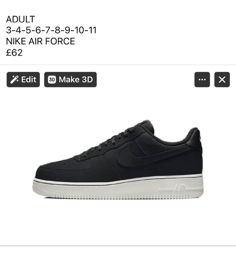Click the separator line beneath the photo
The image size is (236, 277).
pos(118,245)
